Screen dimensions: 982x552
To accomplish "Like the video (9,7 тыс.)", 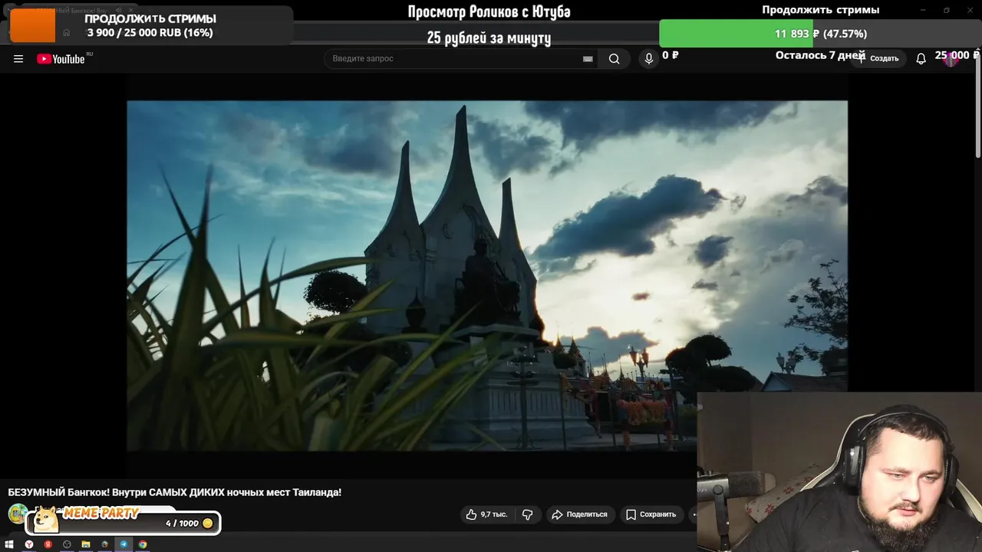I will tap(486, 514).
